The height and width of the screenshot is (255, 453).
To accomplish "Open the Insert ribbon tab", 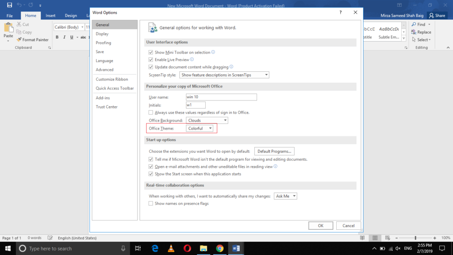I will point(50,15).
